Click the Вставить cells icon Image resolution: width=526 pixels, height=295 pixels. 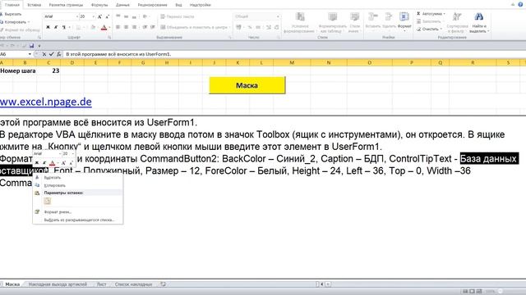click(x=372, y=16)
